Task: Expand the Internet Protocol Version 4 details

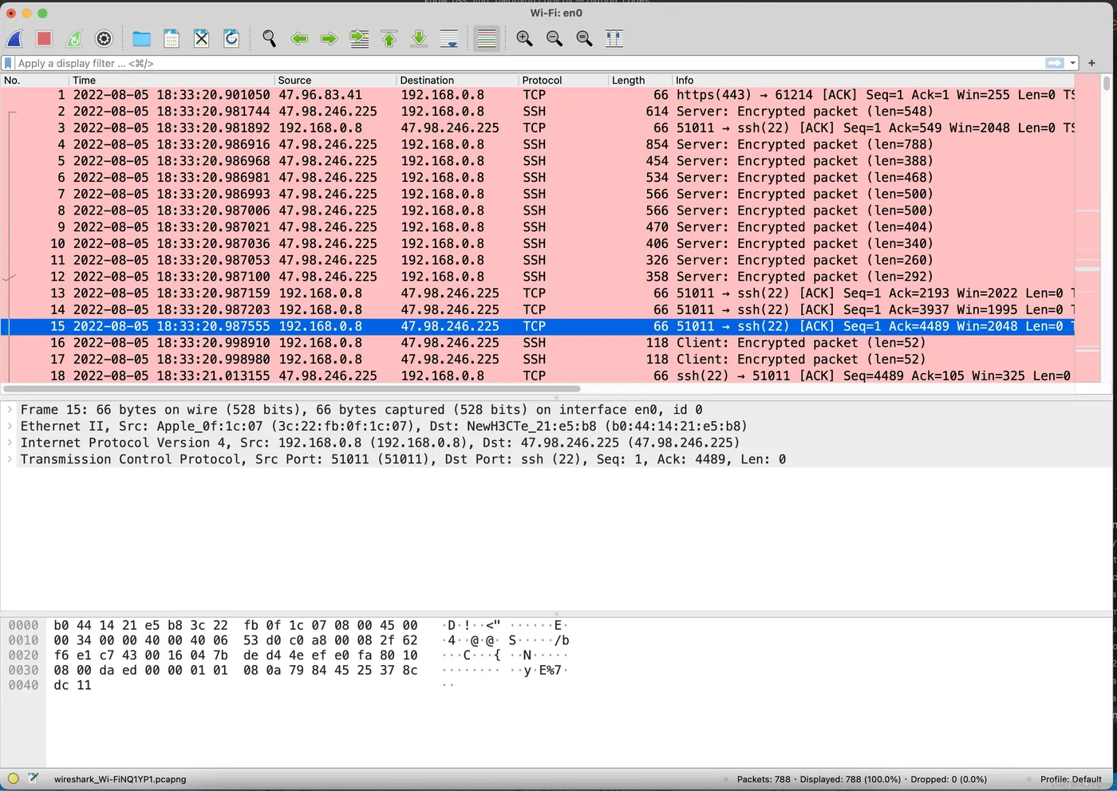Action: (10, 443)
